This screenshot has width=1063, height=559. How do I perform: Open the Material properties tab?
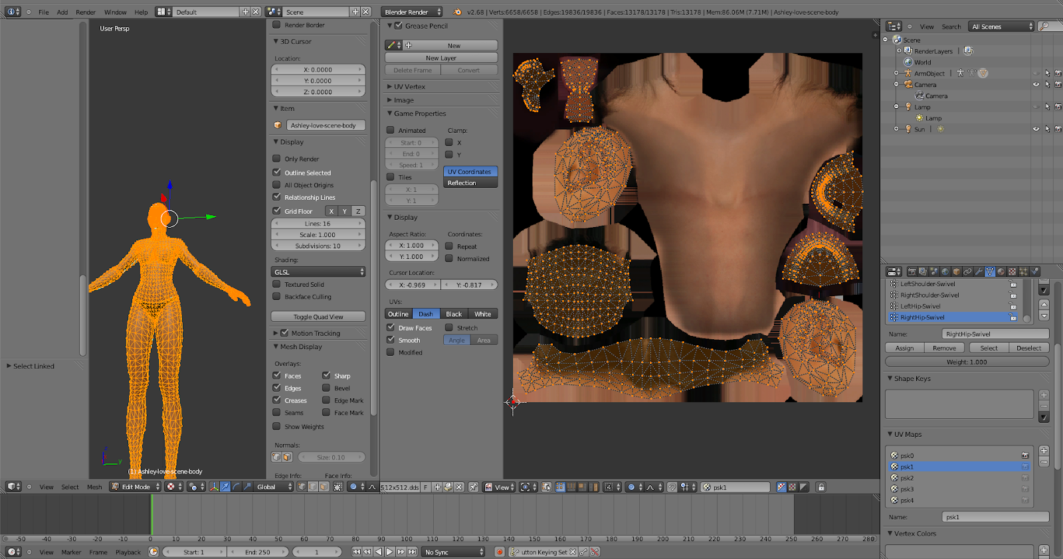point(1001,272)
